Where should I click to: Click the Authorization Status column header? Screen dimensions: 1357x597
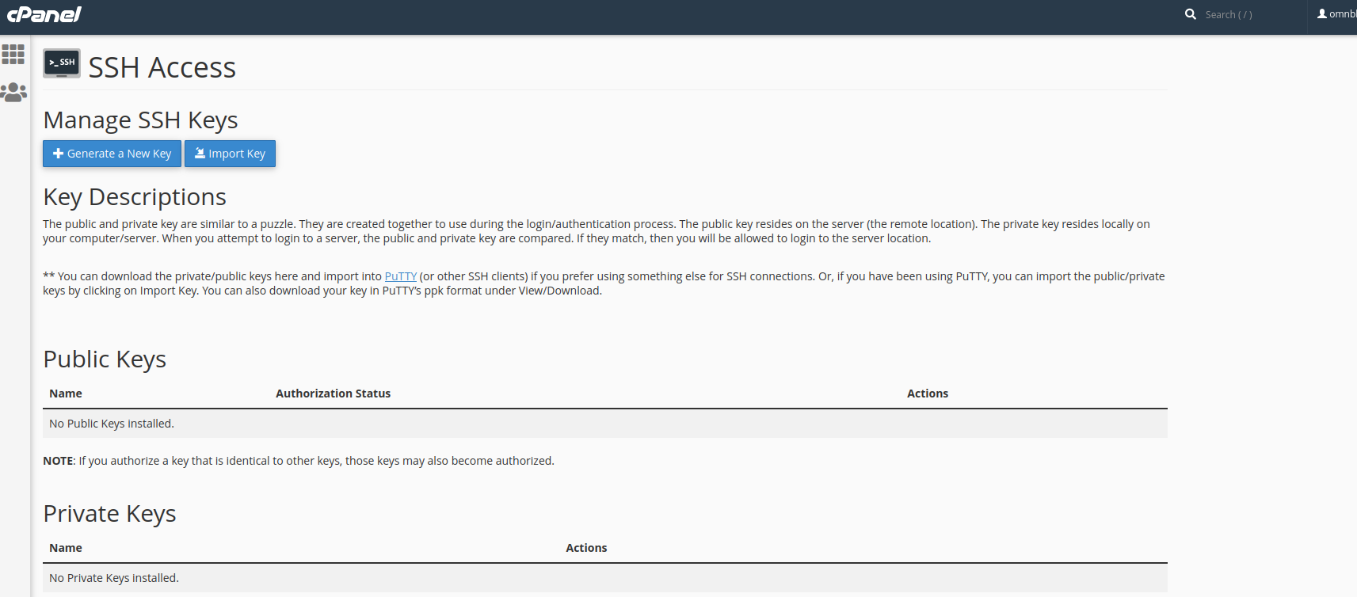pyautogui.click(x=333, y=394)
